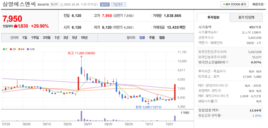Open help icon next to 배당수익률
Viewport: 268px width, 128px height.
pyautogui.click(x=216, y=101)
